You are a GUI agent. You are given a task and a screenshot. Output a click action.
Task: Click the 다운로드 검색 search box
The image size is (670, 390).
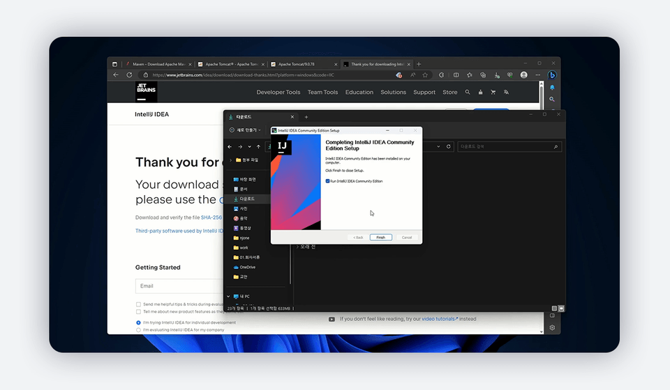509,147
